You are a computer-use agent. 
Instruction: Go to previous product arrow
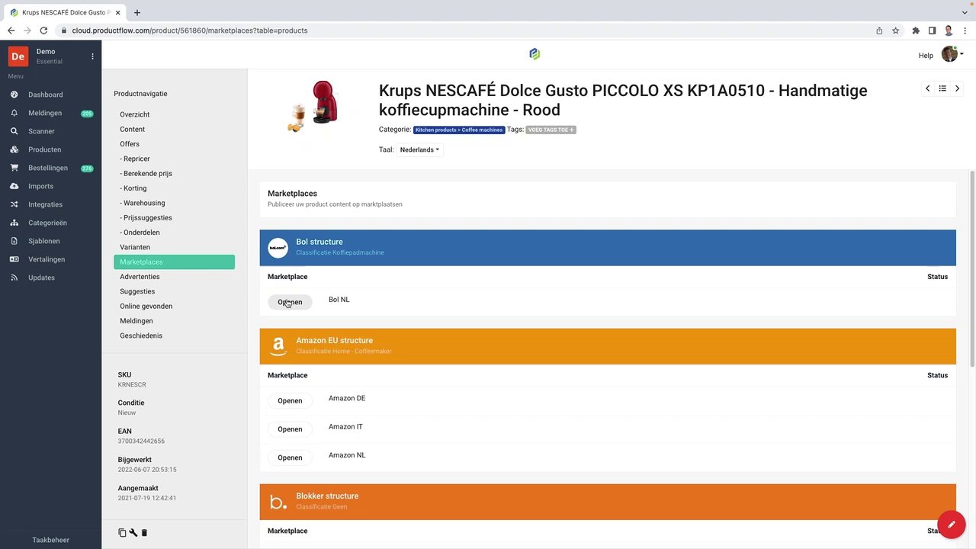(927, 88)
